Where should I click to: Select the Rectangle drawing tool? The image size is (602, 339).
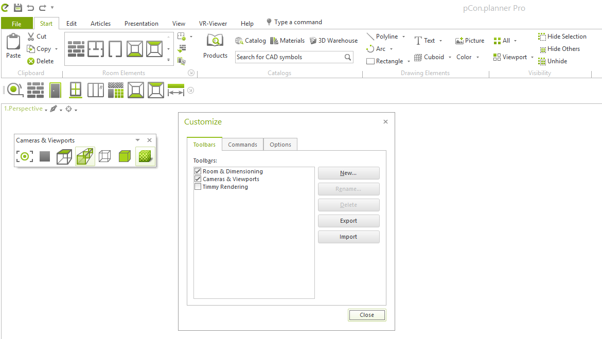pos(385,61)
